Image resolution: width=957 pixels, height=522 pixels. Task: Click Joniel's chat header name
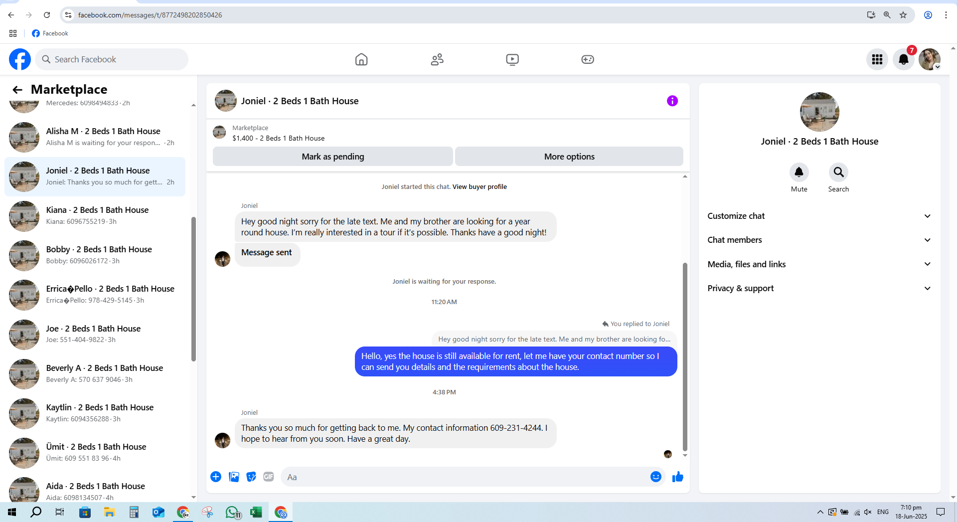(300, 101)
